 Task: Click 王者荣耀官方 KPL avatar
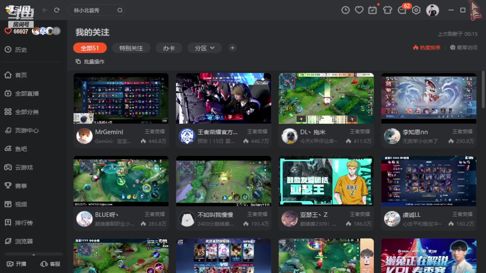coord(187,136)
